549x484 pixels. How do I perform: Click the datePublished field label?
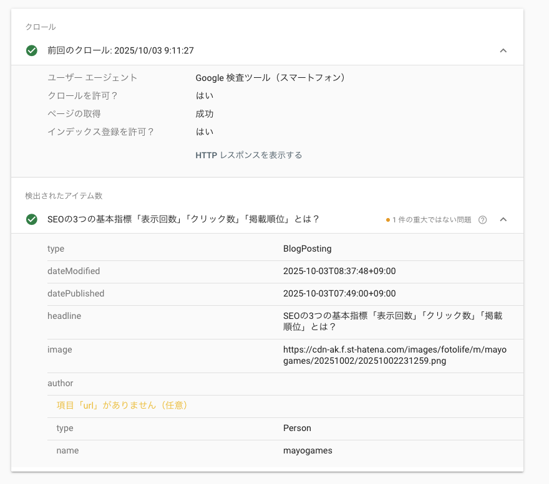tap(75, 293)
